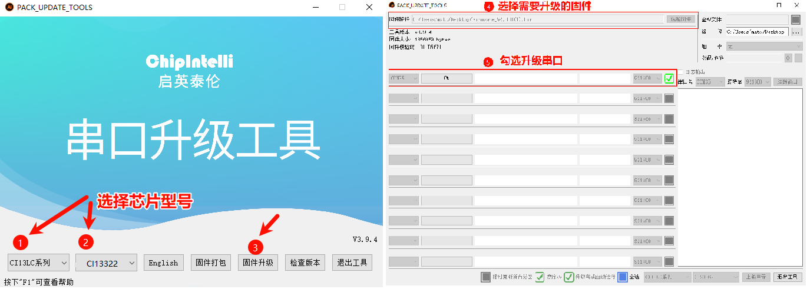Open the first row COM port dropdown

pyautogui.click(x=404, y=78)
